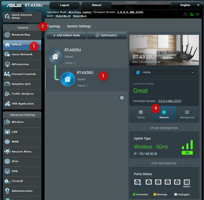Screen dimensions: 204x200
Task: Open the Home location dropdown
Action: click(164, 72)
